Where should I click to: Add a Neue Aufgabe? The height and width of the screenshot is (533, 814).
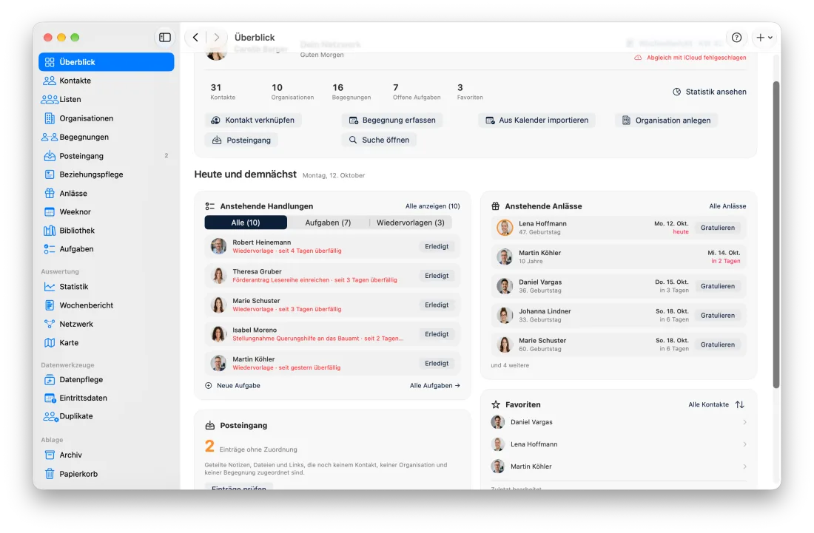pyautogui.click(x=232, y=386)
